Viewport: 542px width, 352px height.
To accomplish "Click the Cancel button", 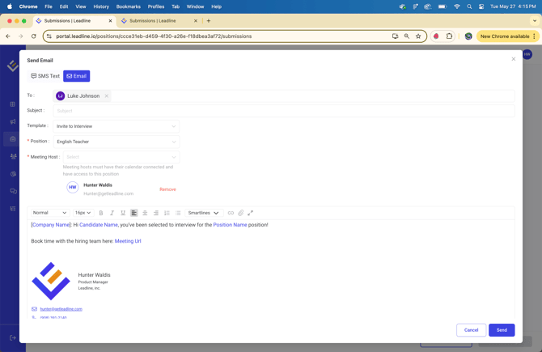I will pos(471,330).
